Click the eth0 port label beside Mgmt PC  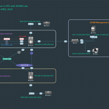[x=89, y=51]
